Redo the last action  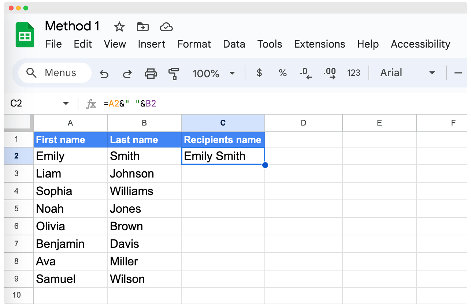pyautogui.click(x=127, y=73)
